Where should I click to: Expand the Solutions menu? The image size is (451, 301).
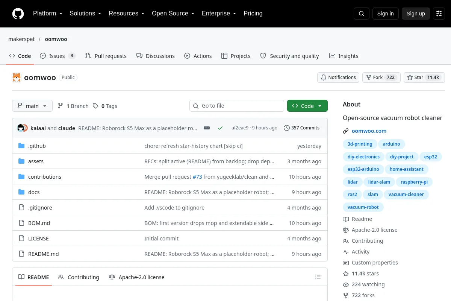click(86, 14)
